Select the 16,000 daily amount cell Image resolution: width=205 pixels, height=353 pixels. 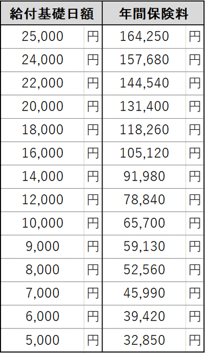[x=43, y=153]
